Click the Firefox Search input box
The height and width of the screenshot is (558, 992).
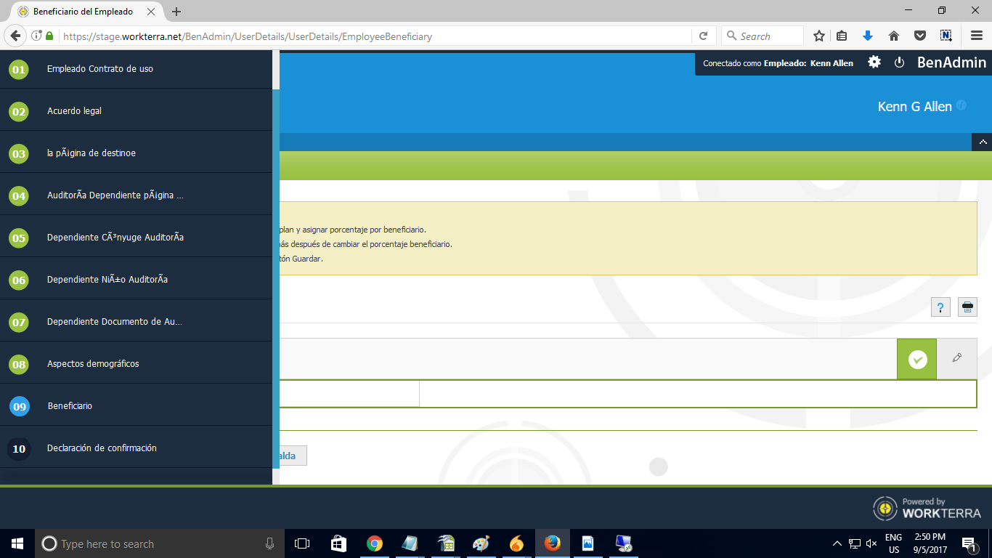coord(763,36)
